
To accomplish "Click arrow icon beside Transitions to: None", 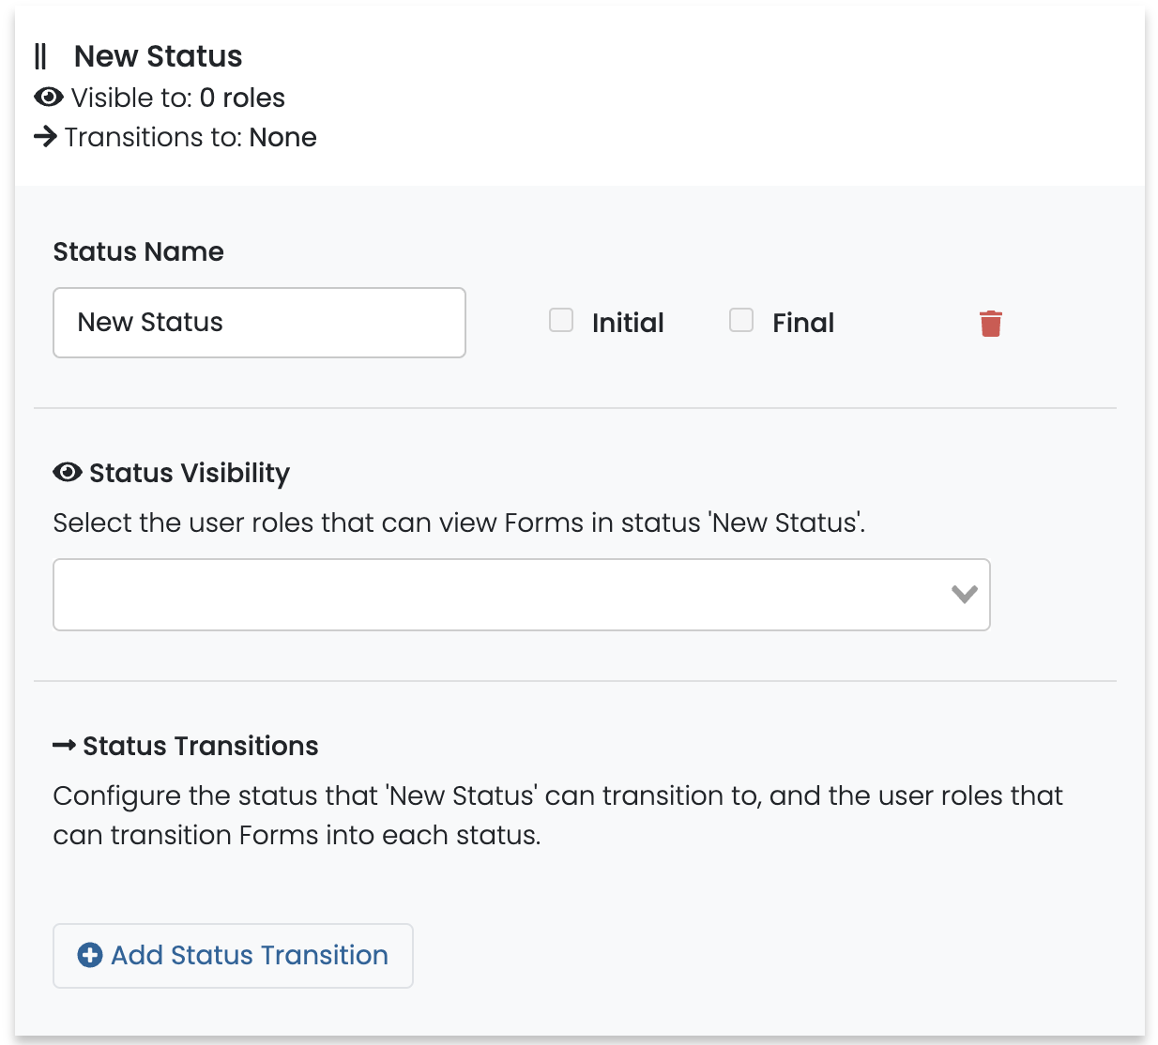I will tap(45, 137).
